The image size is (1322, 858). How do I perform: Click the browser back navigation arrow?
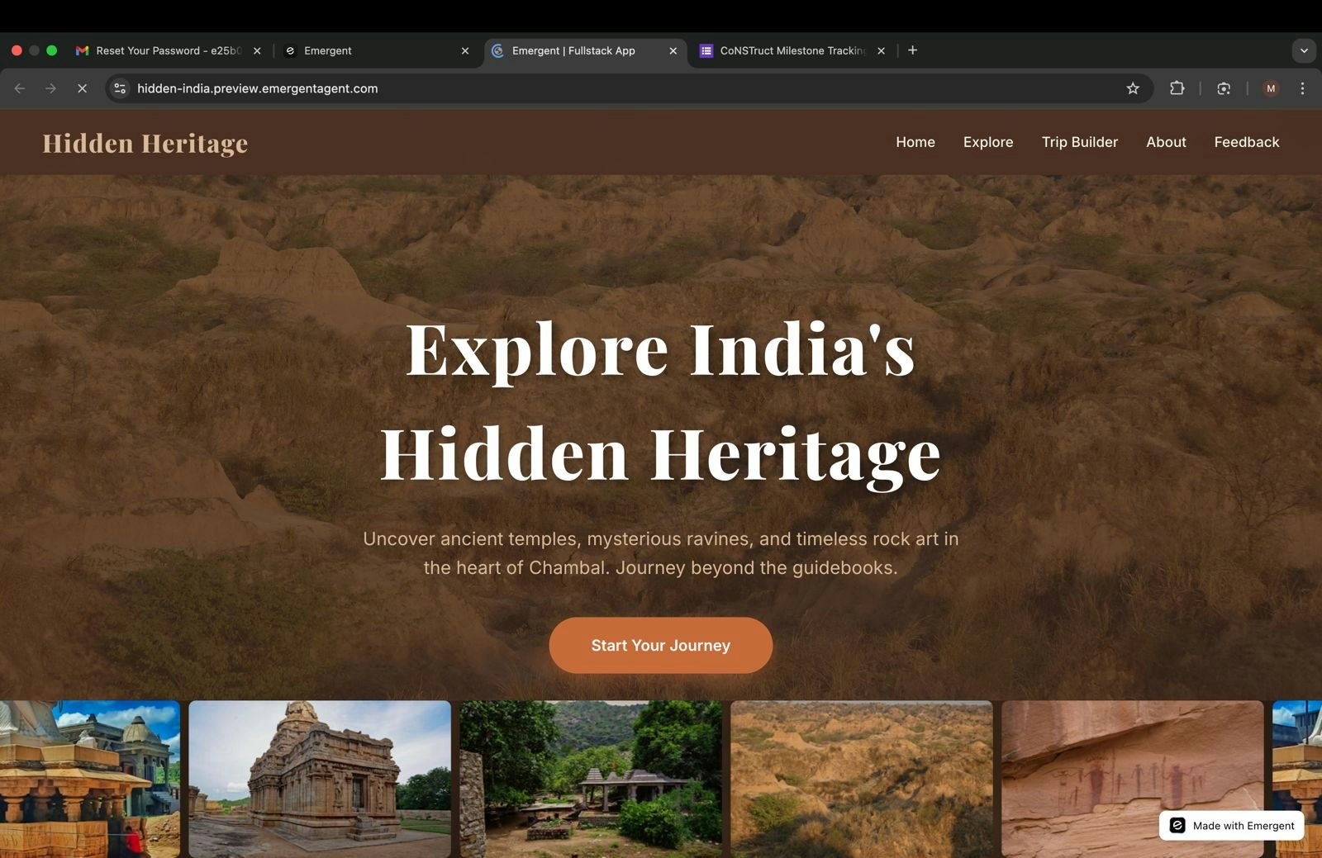tap(20, 88)
